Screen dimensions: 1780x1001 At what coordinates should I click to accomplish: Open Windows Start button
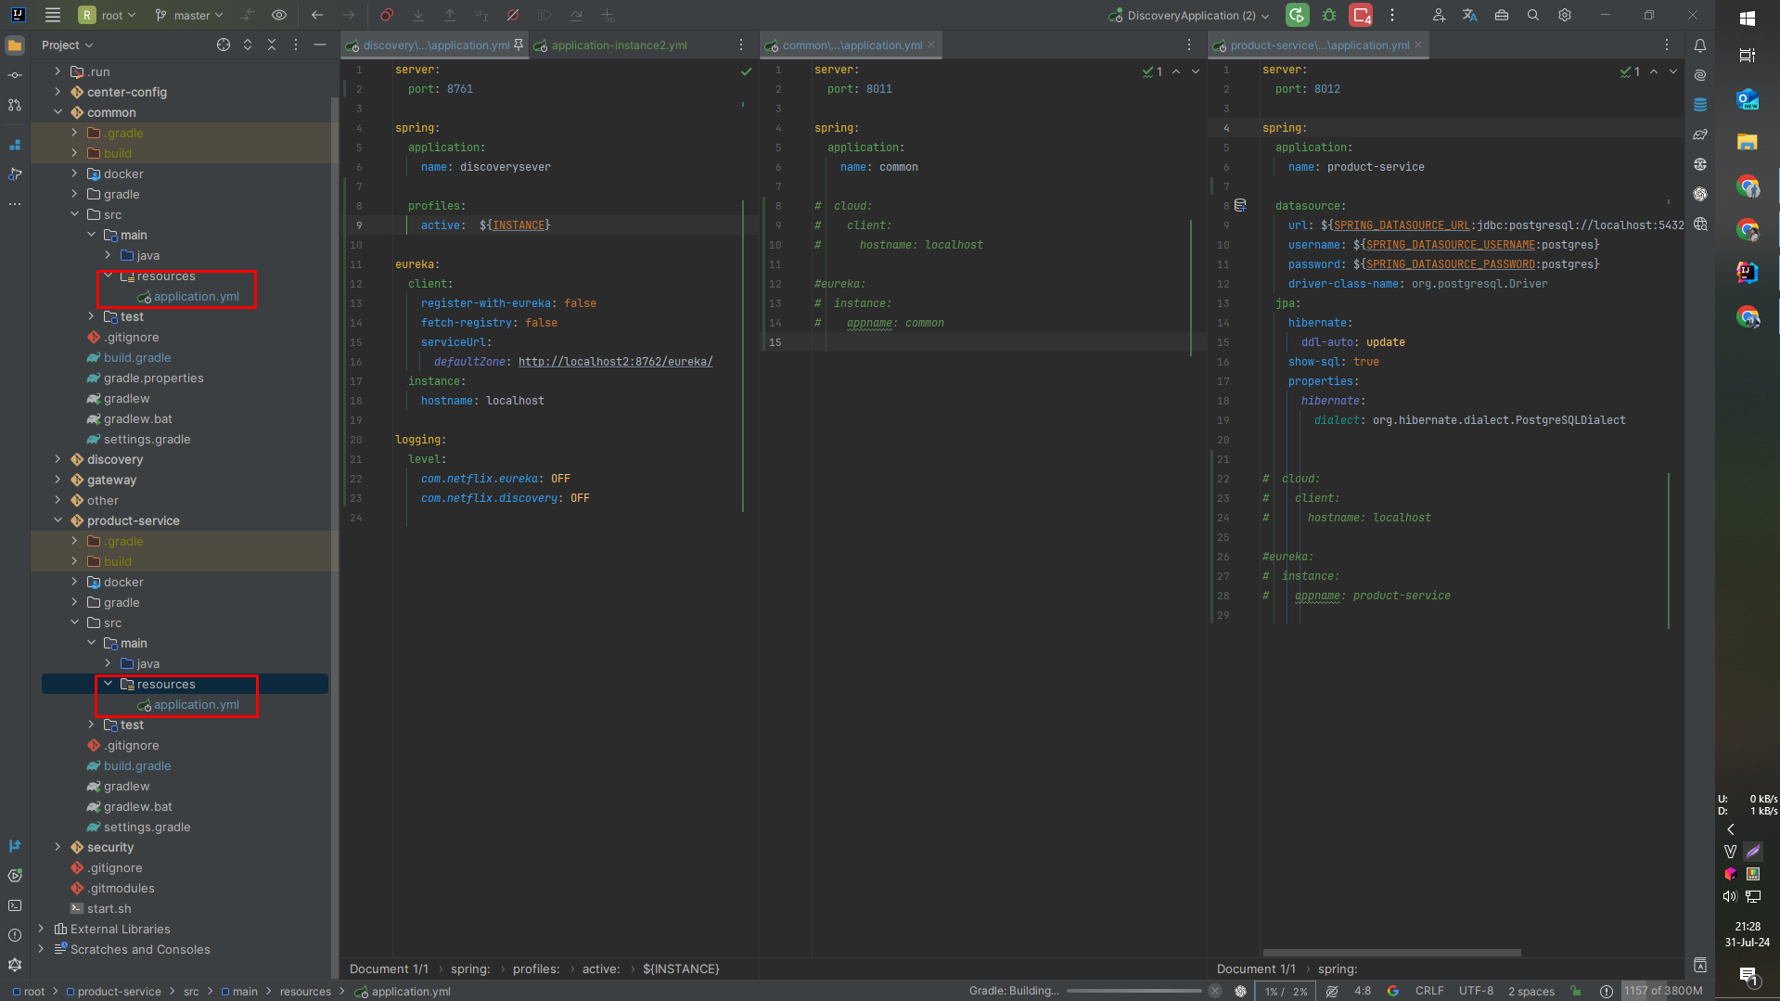[1748, 19]
